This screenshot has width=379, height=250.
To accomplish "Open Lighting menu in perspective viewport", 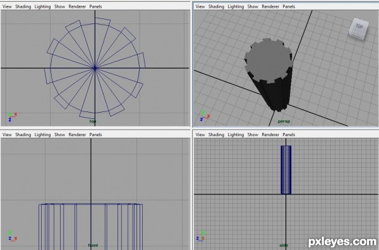I will pos(236,6).
